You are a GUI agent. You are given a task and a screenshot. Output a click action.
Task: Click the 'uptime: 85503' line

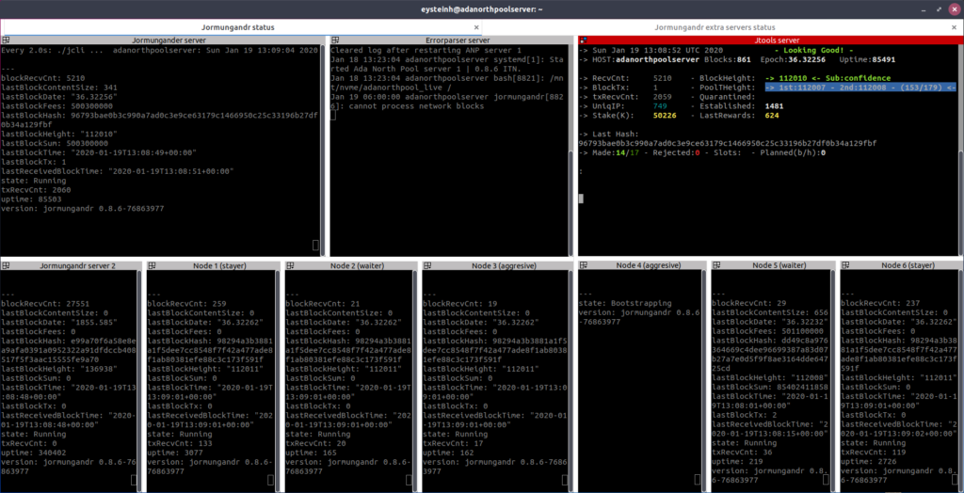pyautogui.click(x=29, y=199)
